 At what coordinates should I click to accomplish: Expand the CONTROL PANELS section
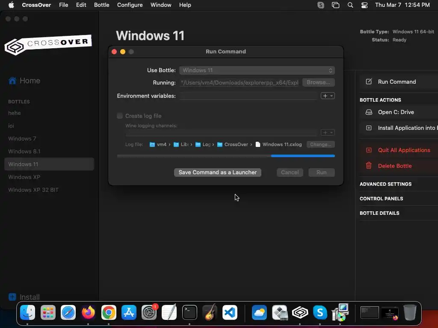pos(381,199)
